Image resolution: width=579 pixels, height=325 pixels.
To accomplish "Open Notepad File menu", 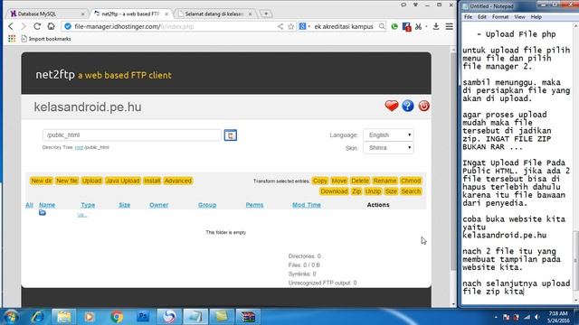I will coord(468,17).
